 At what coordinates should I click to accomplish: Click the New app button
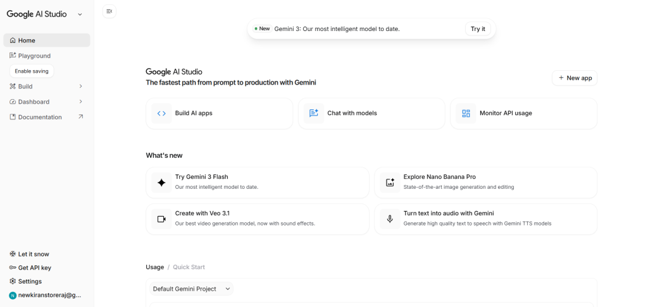pos(575,78)
